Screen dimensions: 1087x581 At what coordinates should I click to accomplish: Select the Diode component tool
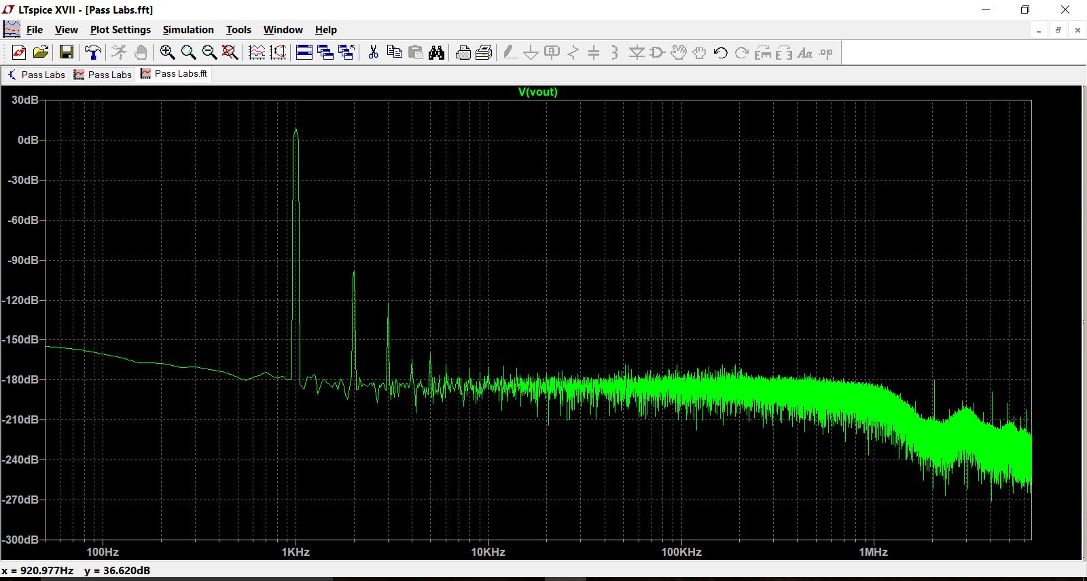pos(637,52)
